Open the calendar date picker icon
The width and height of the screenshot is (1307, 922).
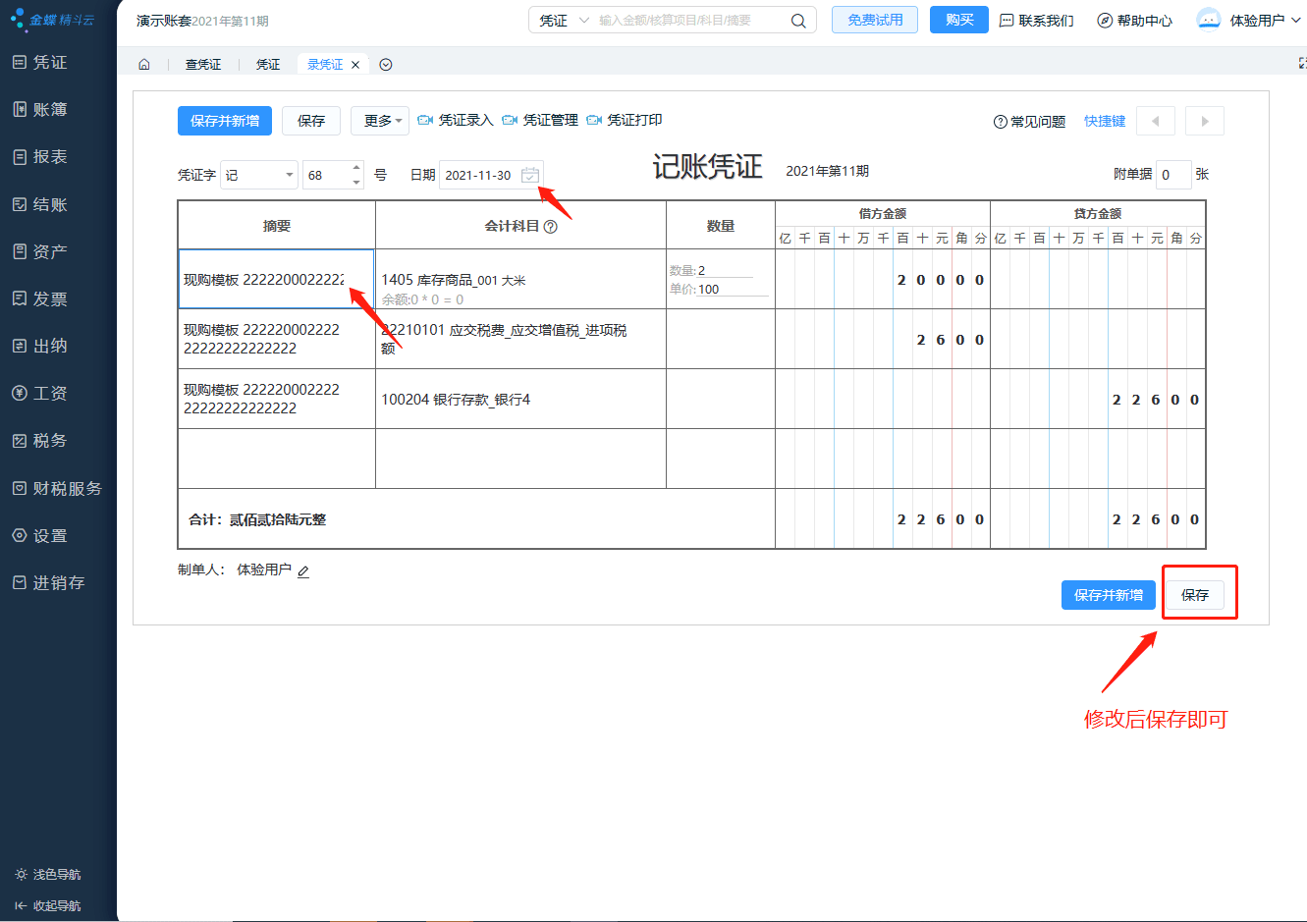pos(530,175)
